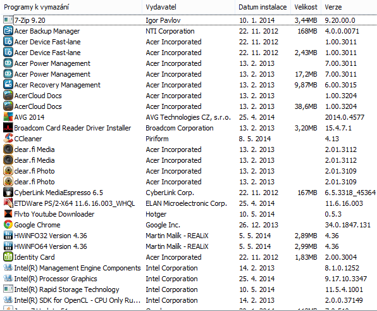Click the Acer Power Management icon in the 17,2MB row
Viewport: 377px width, 311px height.
pyautogui.click(x=8, y=73)
